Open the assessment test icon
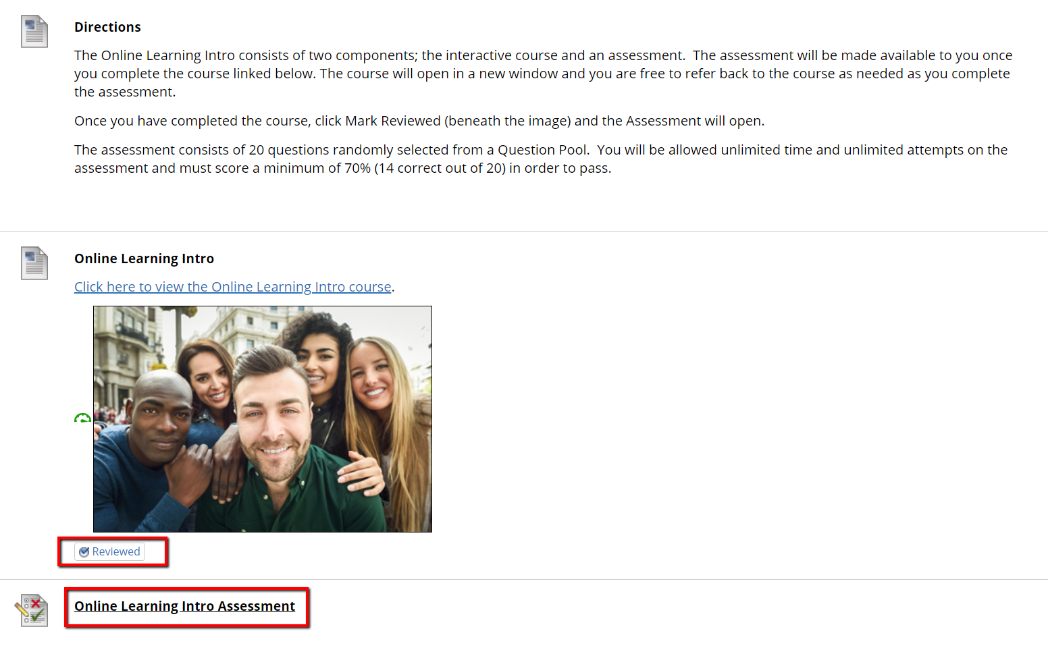This screenshot has height=656, width=1048. pyautogui.click(x=32, y=610)
